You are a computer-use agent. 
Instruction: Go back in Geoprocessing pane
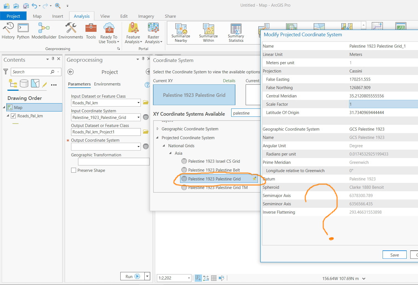pos(71,72)
